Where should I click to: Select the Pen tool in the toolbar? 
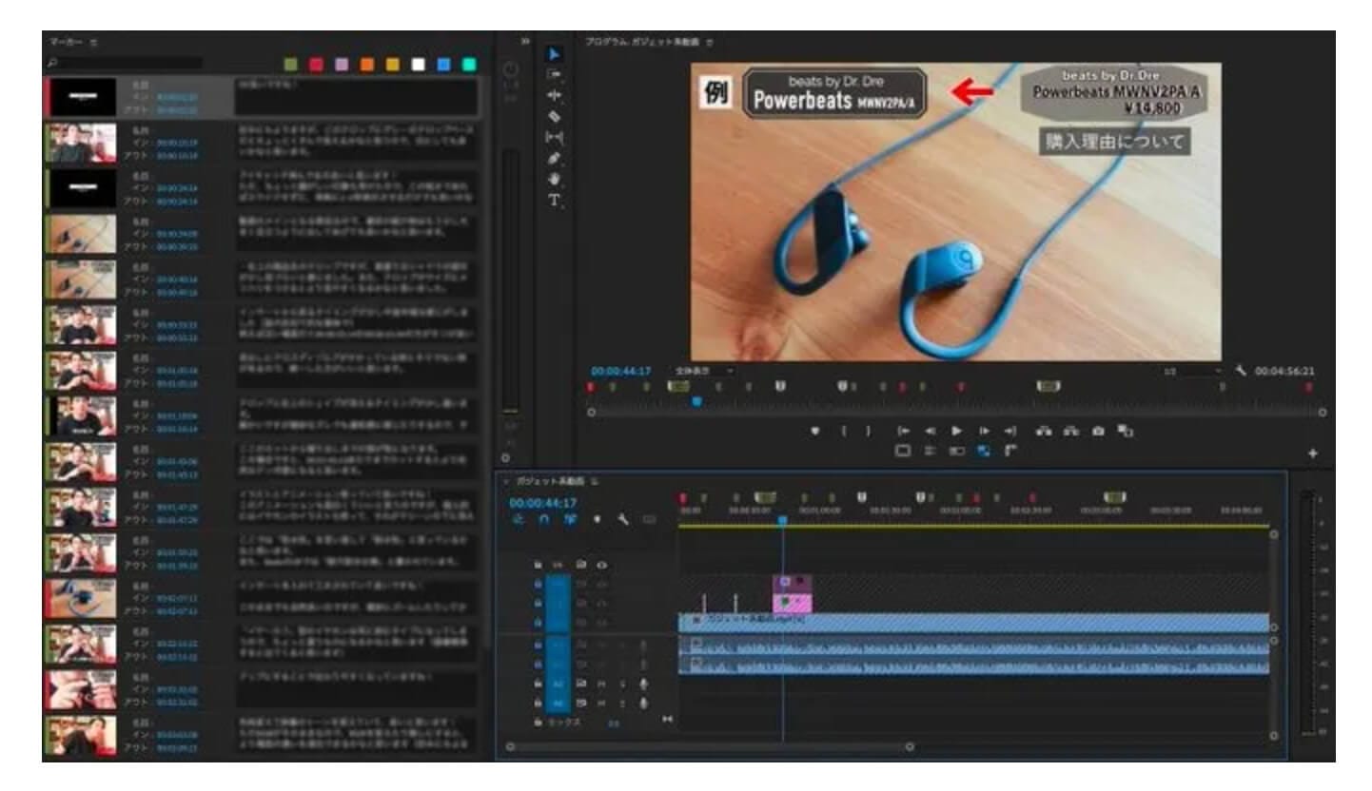pos(555,158)
